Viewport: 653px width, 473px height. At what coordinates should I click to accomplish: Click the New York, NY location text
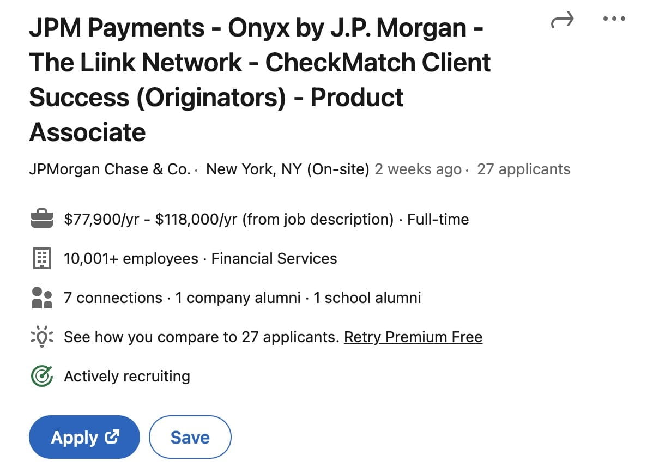(x=288, y=169)
